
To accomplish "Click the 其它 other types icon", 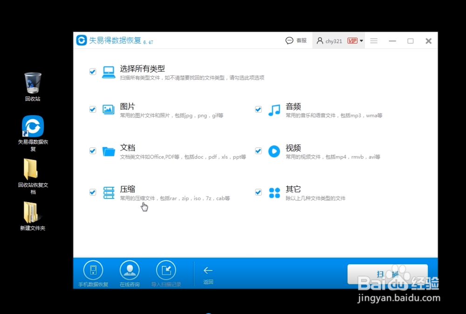I will coord(274,192).
